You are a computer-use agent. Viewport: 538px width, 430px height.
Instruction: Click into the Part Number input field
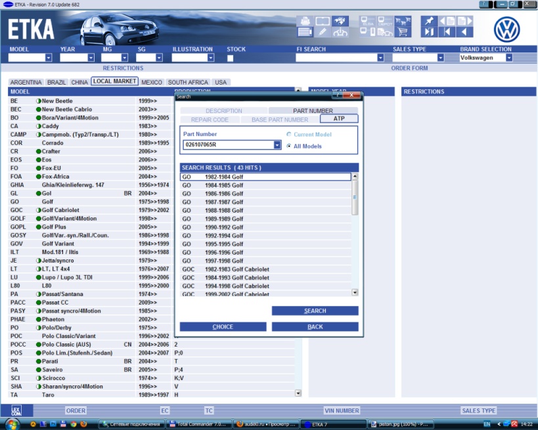(x=229, y=144)
